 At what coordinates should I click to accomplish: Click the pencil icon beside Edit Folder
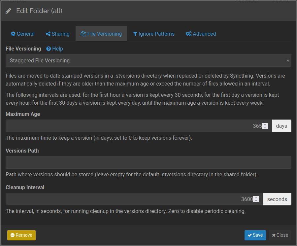(9, 11)
